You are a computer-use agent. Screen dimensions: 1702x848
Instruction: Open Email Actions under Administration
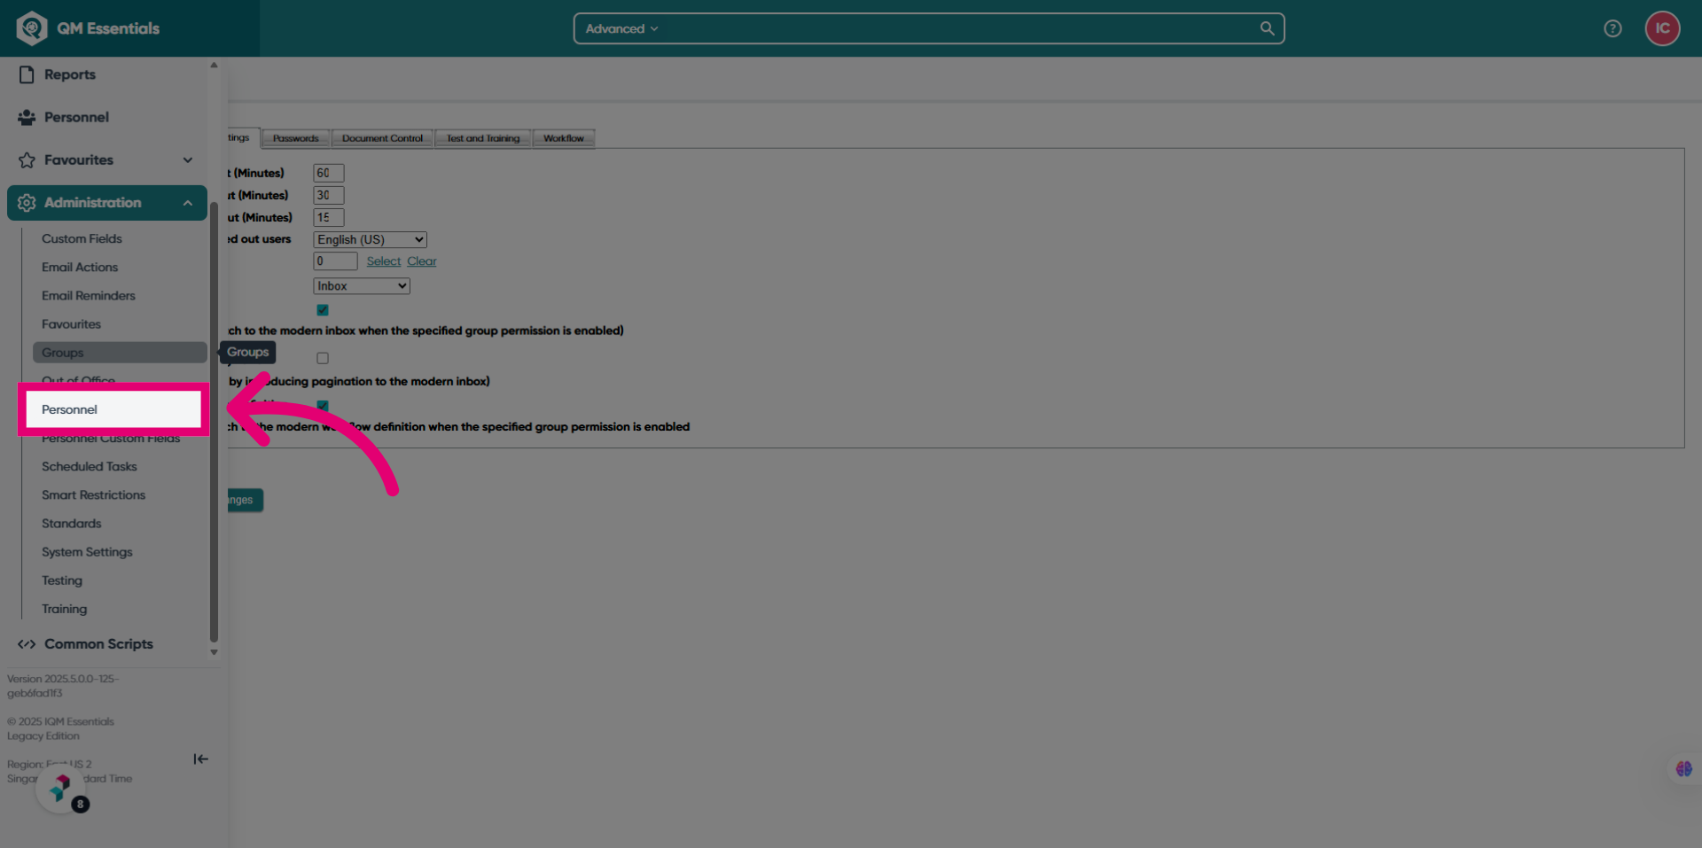point(80,267)
